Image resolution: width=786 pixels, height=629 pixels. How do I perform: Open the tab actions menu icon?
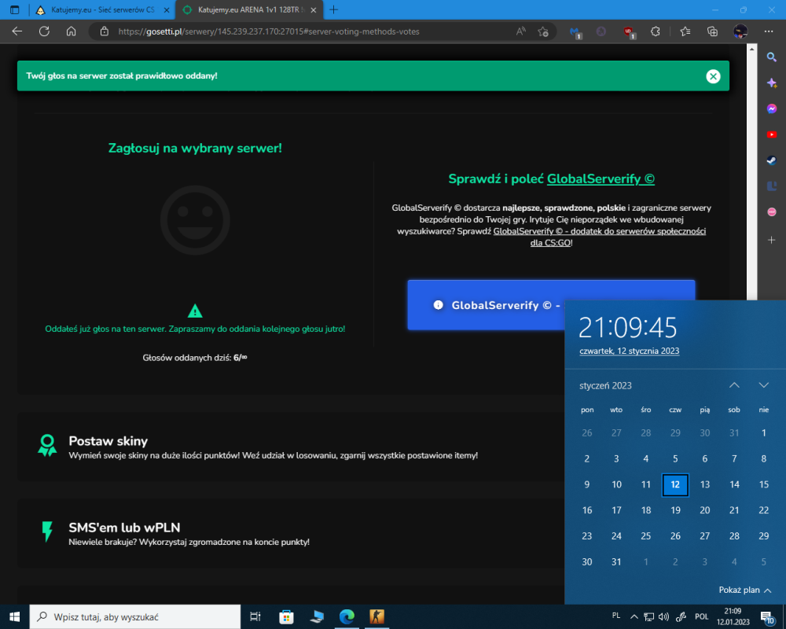pos(14,9)
